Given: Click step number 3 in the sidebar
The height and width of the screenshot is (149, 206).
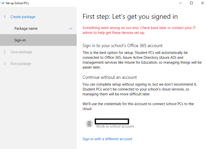Looking at the screenshot, I should [x=5, y=64].
